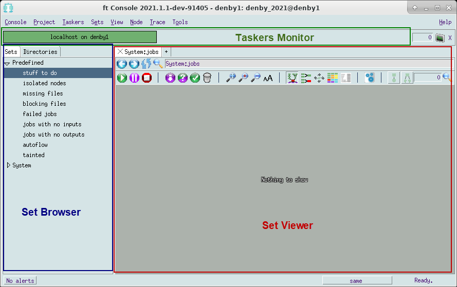The image size is (457, 287).
Task: Click the trash can icon
Action: point(207,78)
